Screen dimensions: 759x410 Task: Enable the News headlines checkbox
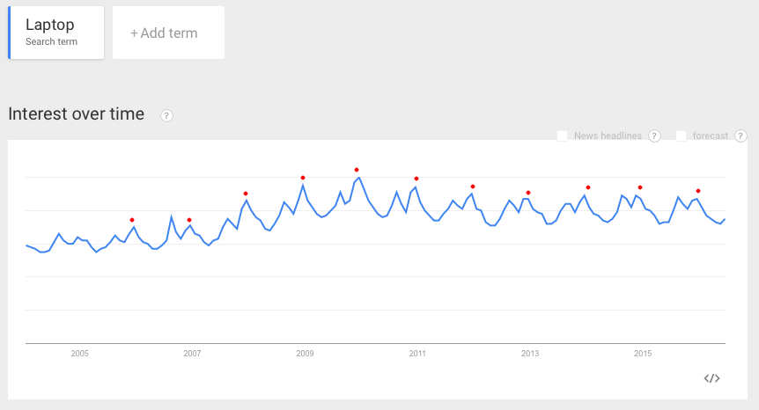click(562, 136)
